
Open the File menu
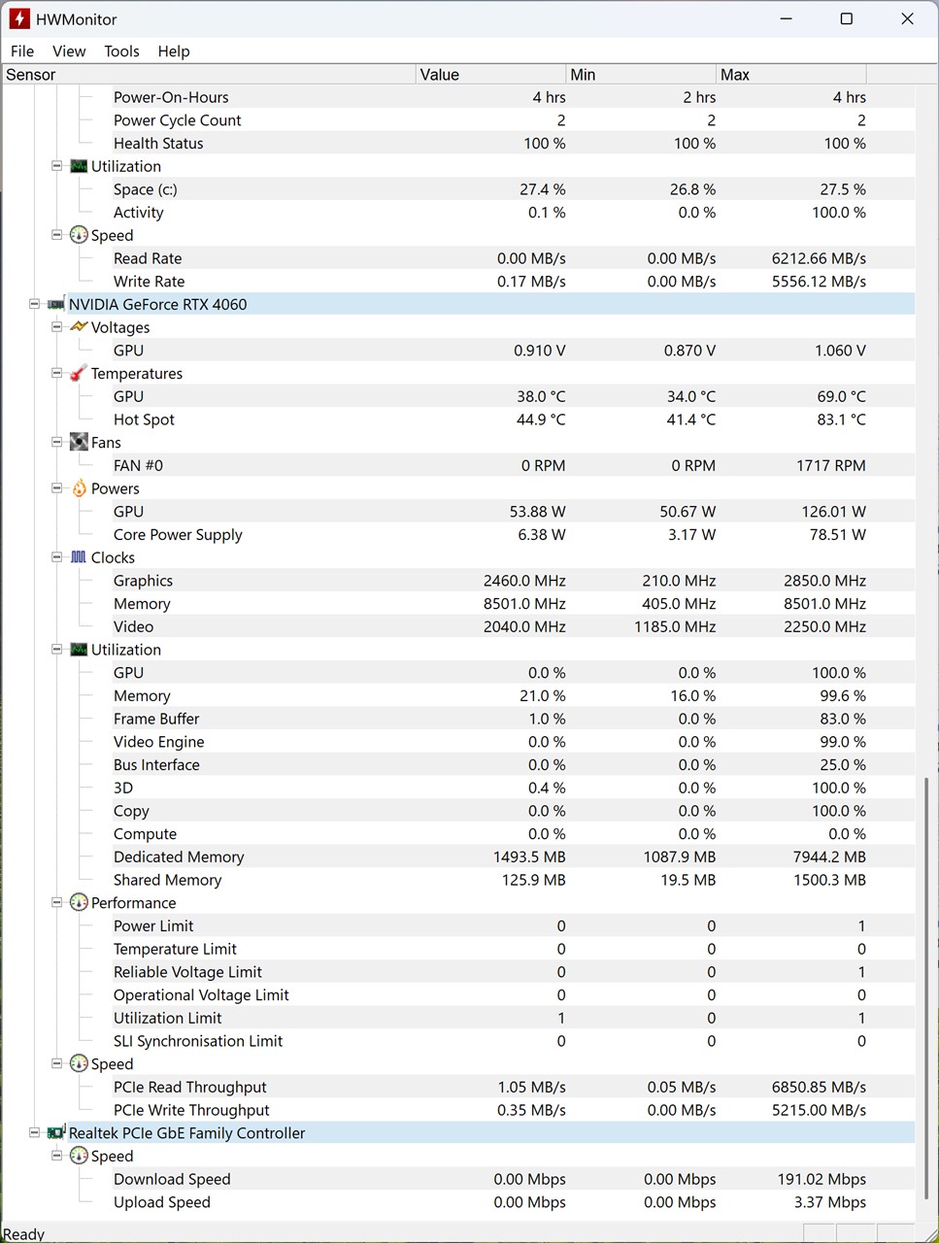[x=22, y=51]
